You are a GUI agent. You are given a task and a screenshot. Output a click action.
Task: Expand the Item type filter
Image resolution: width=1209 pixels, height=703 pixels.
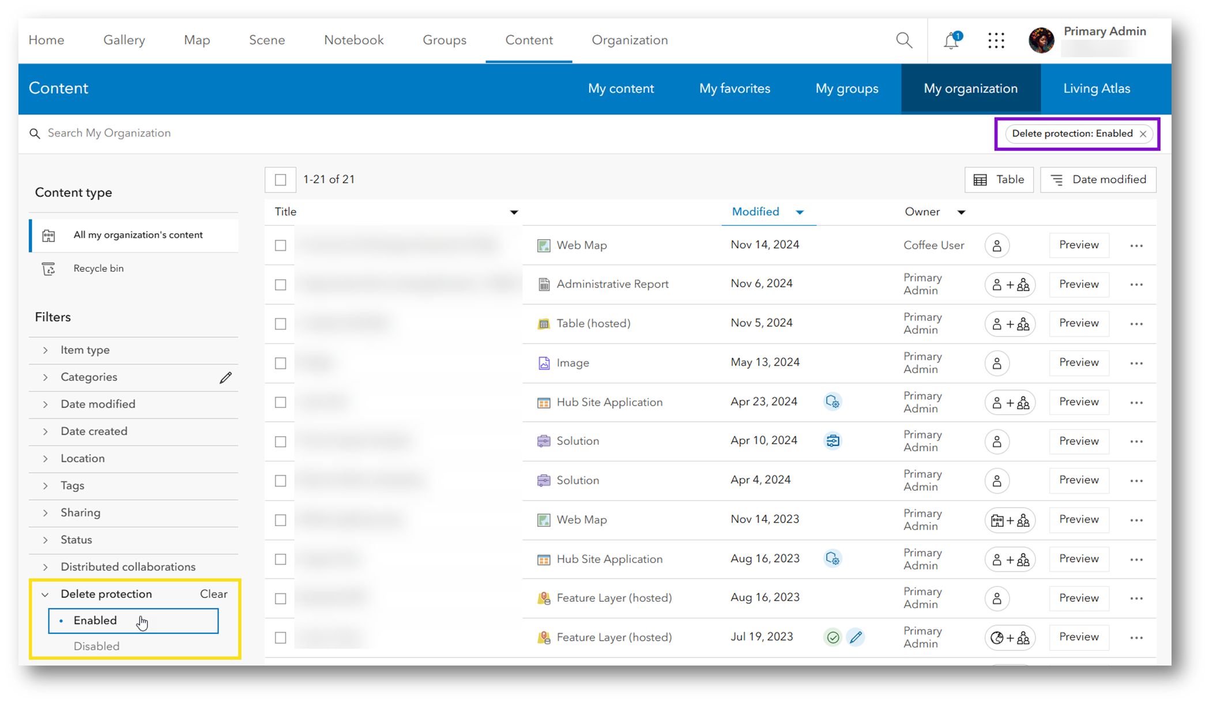[85, 350]
